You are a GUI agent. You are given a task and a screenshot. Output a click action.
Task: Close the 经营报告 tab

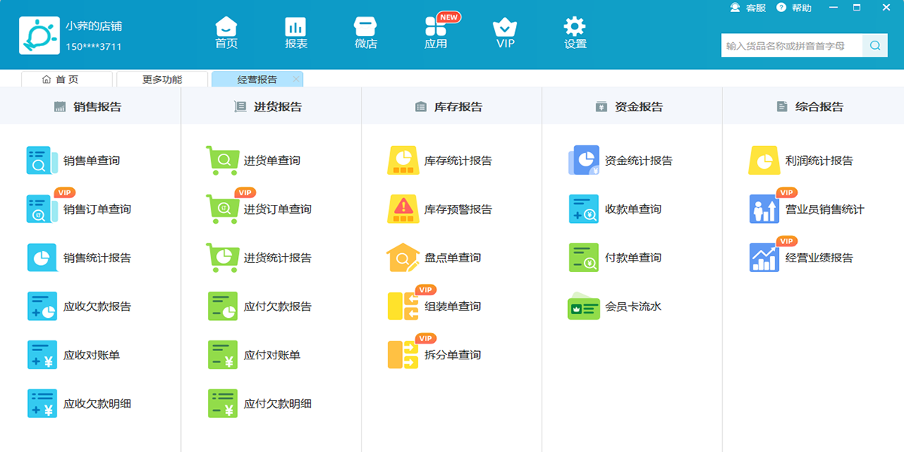coord(296,79)
